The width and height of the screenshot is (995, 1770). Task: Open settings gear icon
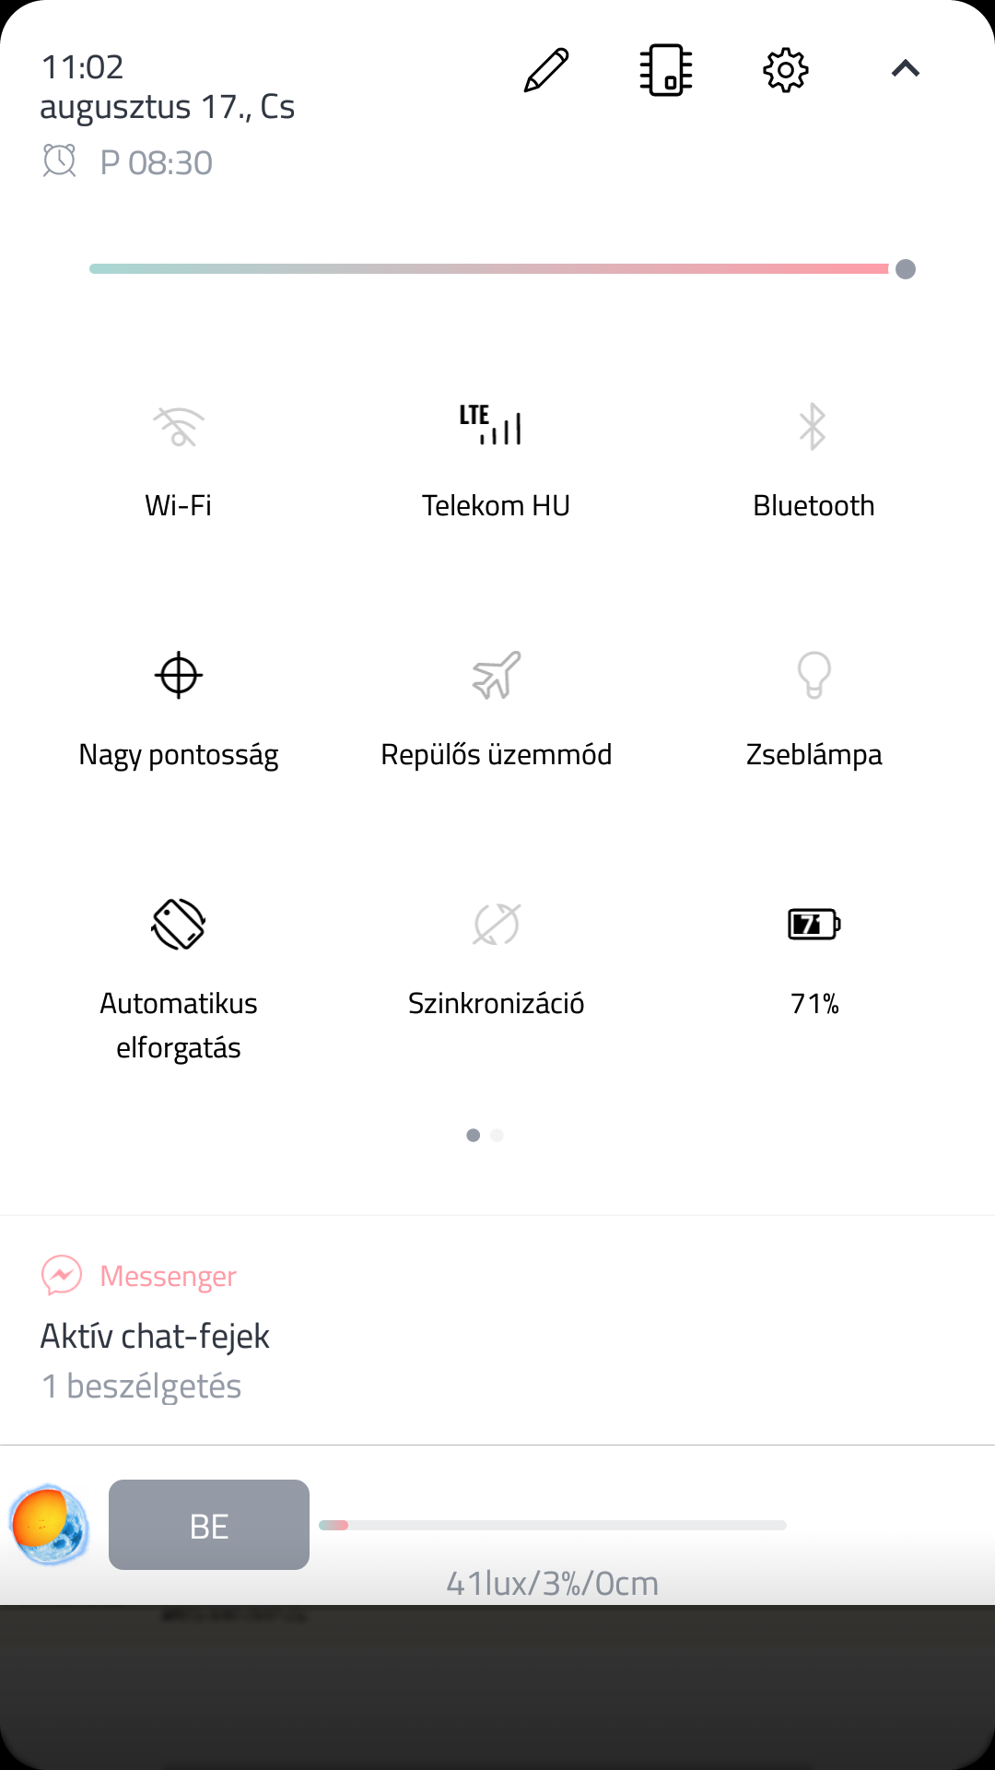click(786, 70)
